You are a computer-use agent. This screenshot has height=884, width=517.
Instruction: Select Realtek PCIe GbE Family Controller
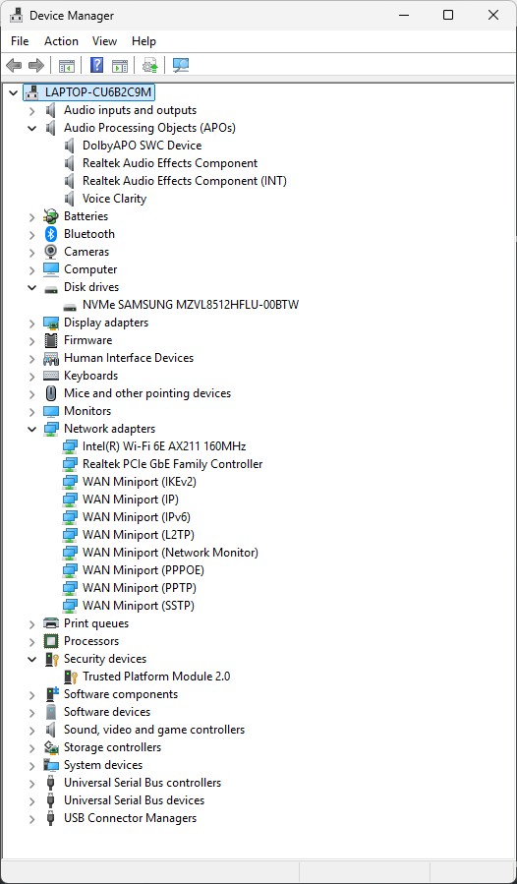click(x=173, y=464)
